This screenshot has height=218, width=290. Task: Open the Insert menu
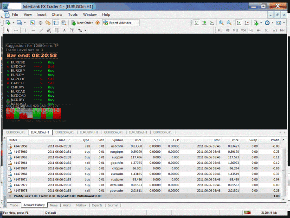click(42, 14)
